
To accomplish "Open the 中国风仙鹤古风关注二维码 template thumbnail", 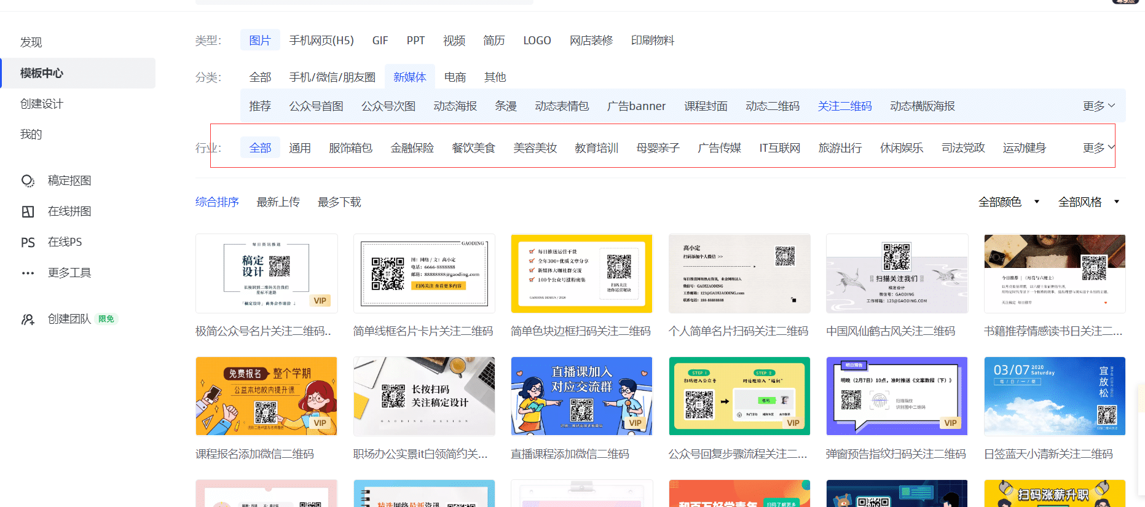I will (x=897, y=273).
